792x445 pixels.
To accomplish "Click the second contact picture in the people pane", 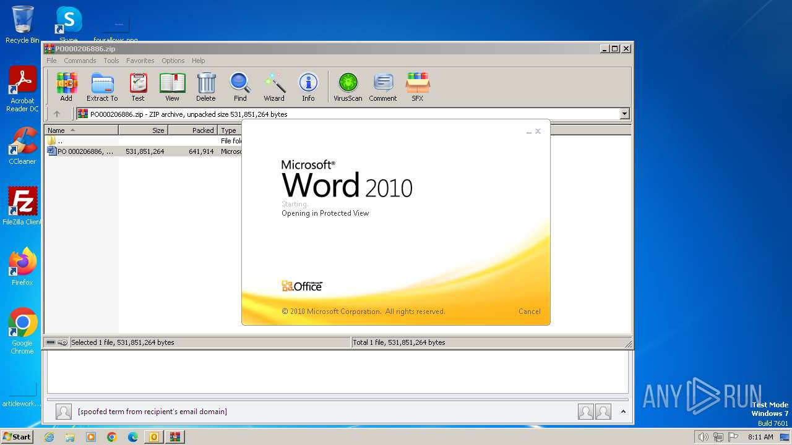I will point(603,412).
